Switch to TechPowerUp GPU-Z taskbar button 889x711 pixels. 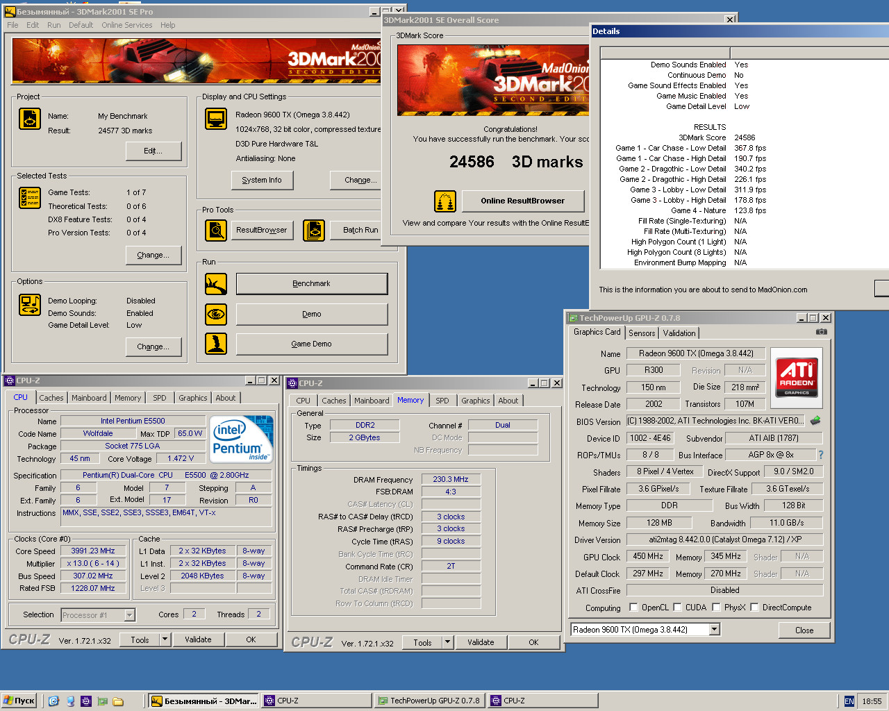coord(429,701)
